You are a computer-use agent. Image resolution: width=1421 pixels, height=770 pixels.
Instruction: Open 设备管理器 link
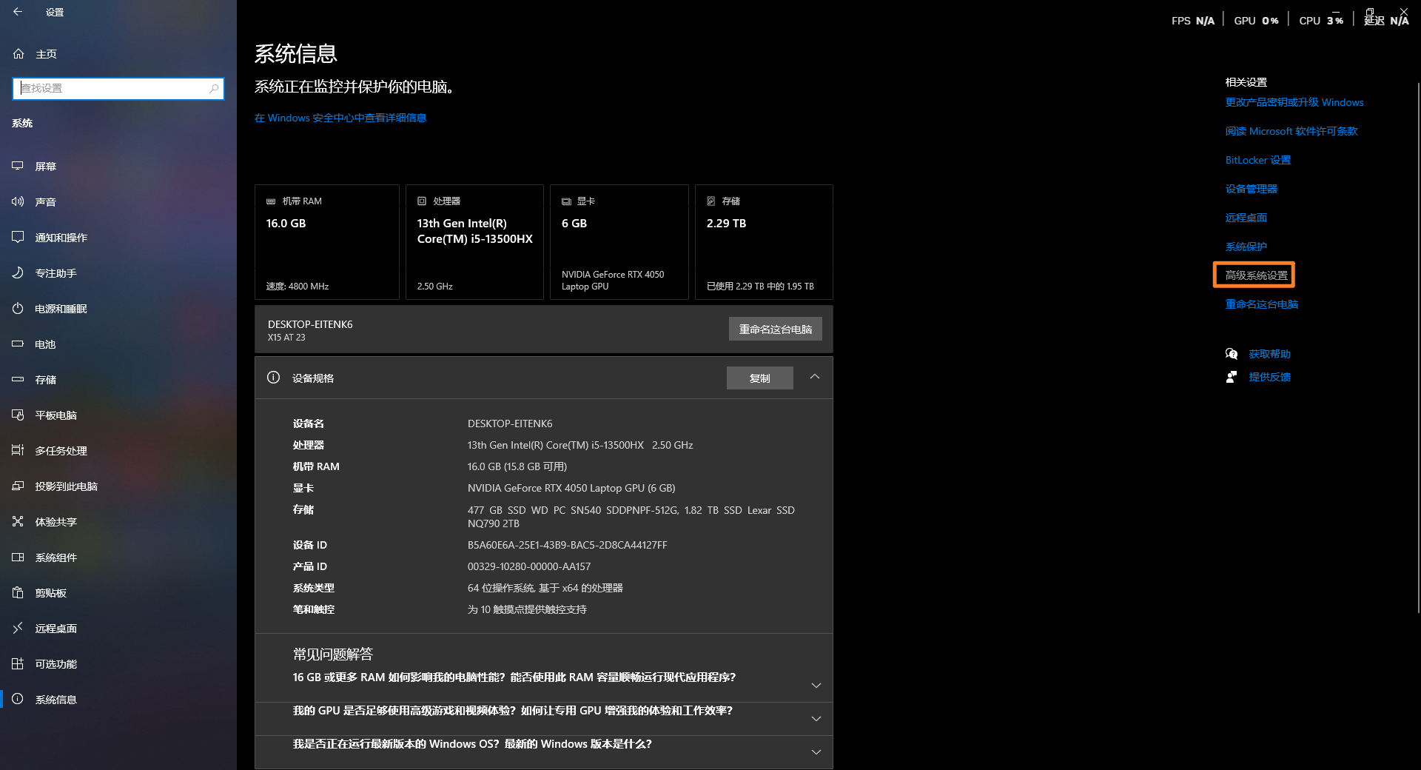click(1252, 189)
